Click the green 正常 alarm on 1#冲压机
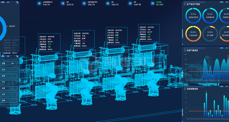 pyautogui.click(x=149, y=34)
